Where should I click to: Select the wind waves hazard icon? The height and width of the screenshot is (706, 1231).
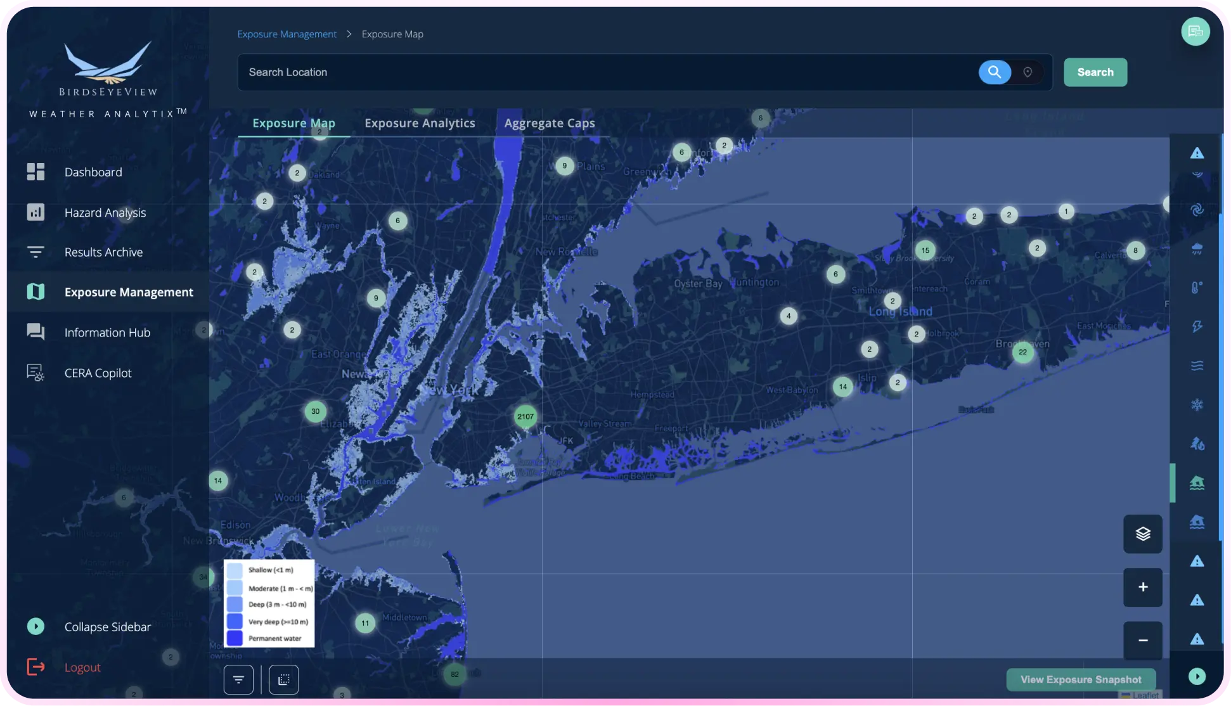pyautogui.click(x=1197, y=366)
